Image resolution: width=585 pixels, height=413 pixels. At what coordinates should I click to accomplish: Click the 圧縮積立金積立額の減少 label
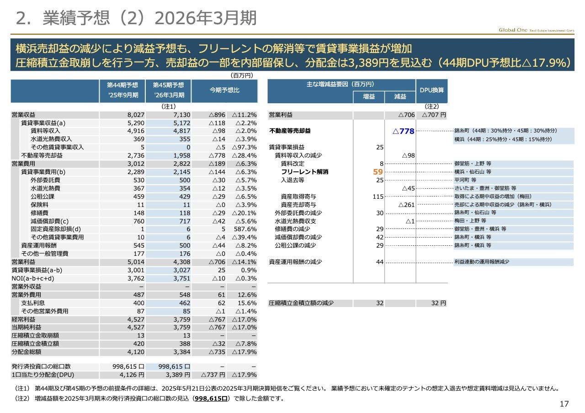(x=302, y=303)
